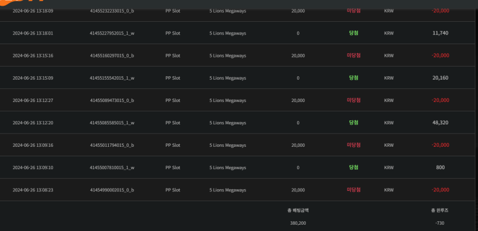Click transaction ID 41455160297015_0_b
Viewport: 478px width, 231px height.
[112, 56]
